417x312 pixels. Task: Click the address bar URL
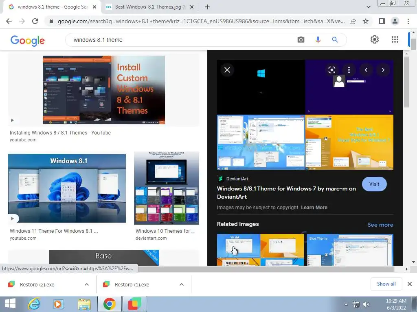point(201,21)
